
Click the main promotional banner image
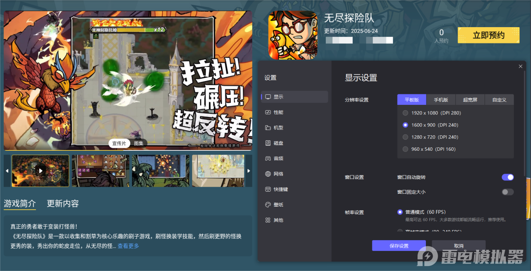[128, 81]
